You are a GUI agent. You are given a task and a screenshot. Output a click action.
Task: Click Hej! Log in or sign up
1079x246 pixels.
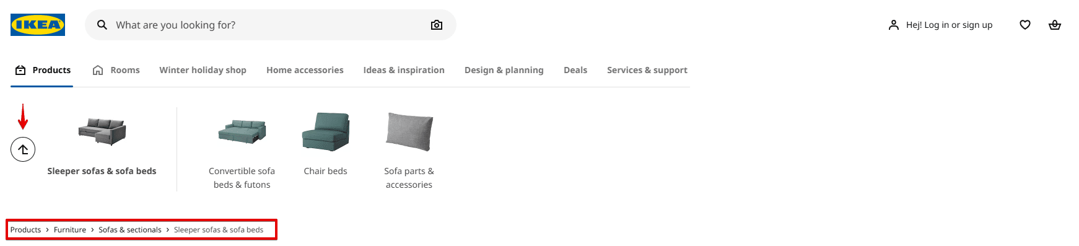[949, 25]
